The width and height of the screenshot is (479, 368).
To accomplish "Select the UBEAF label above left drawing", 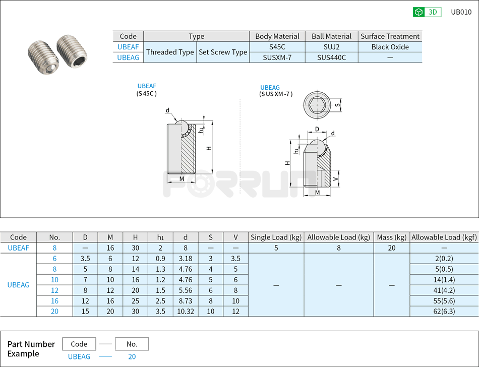I will [x=147, y=86].
